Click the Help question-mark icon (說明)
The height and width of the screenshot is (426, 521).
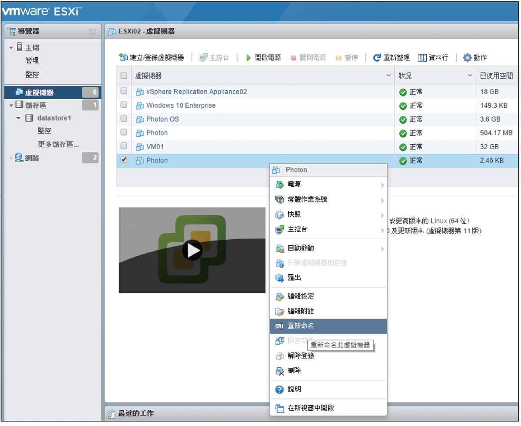280,390
